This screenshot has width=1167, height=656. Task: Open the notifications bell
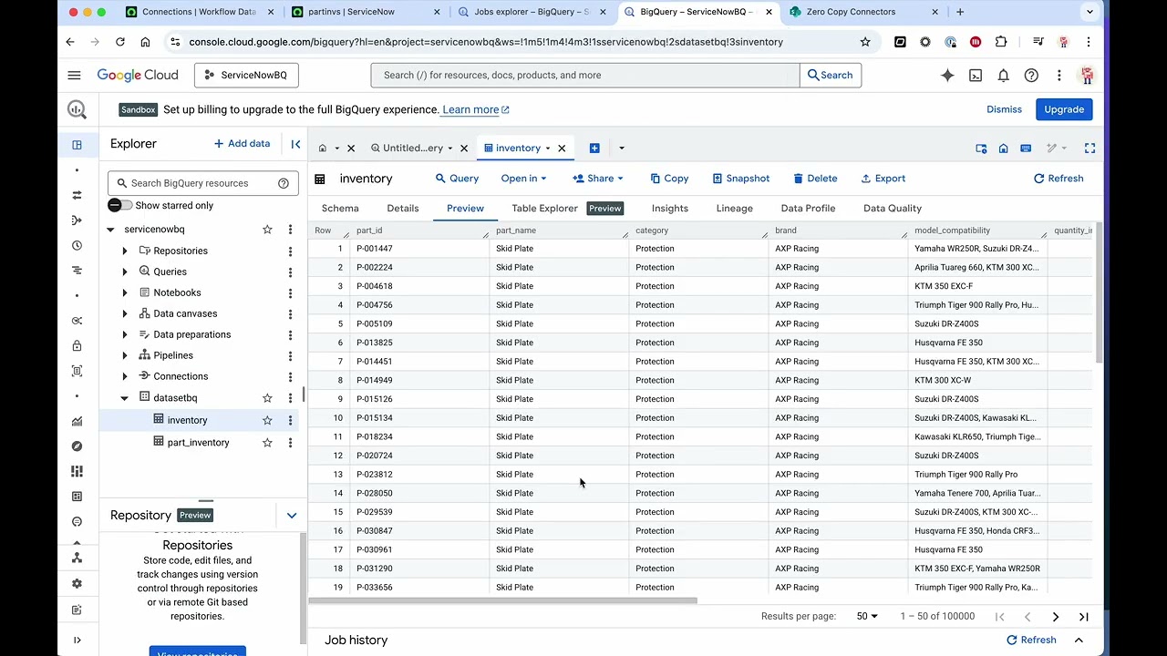click(x=1003, y=76)
